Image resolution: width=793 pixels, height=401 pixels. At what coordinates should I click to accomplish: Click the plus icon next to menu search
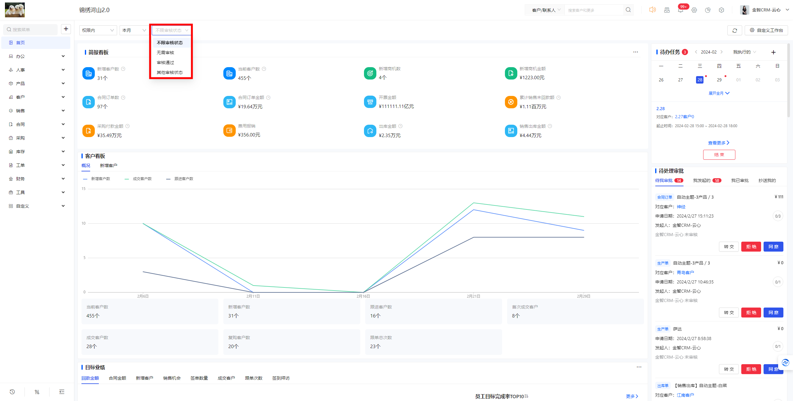pyautogui.click(x=66, y=29)
